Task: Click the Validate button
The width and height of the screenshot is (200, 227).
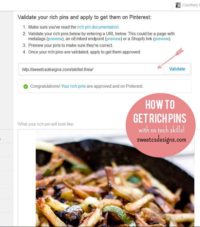Action: [177, 69]
